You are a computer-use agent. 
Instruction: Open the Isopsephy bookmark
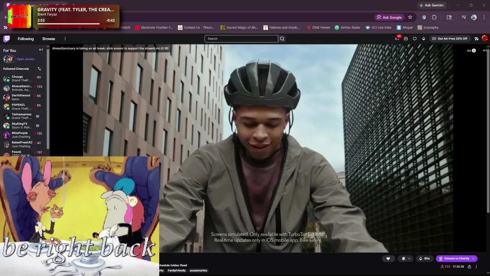(x=428, y=28)
